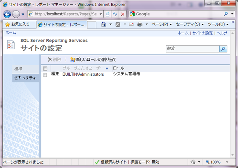This screenshot has height=168, width=238.
Task: Click 編集 for BUILTIN\Administrators
Action: pos(55,74)
